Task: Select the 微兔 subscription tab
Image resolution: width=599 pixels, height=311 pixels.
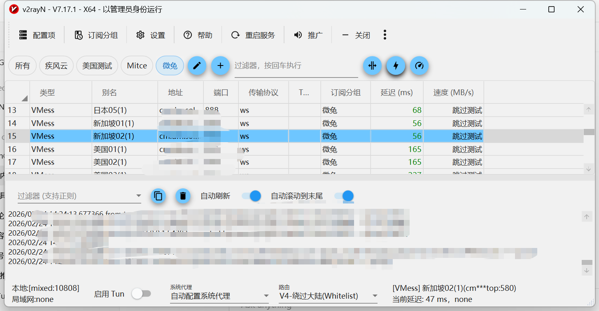Action: 170,65
